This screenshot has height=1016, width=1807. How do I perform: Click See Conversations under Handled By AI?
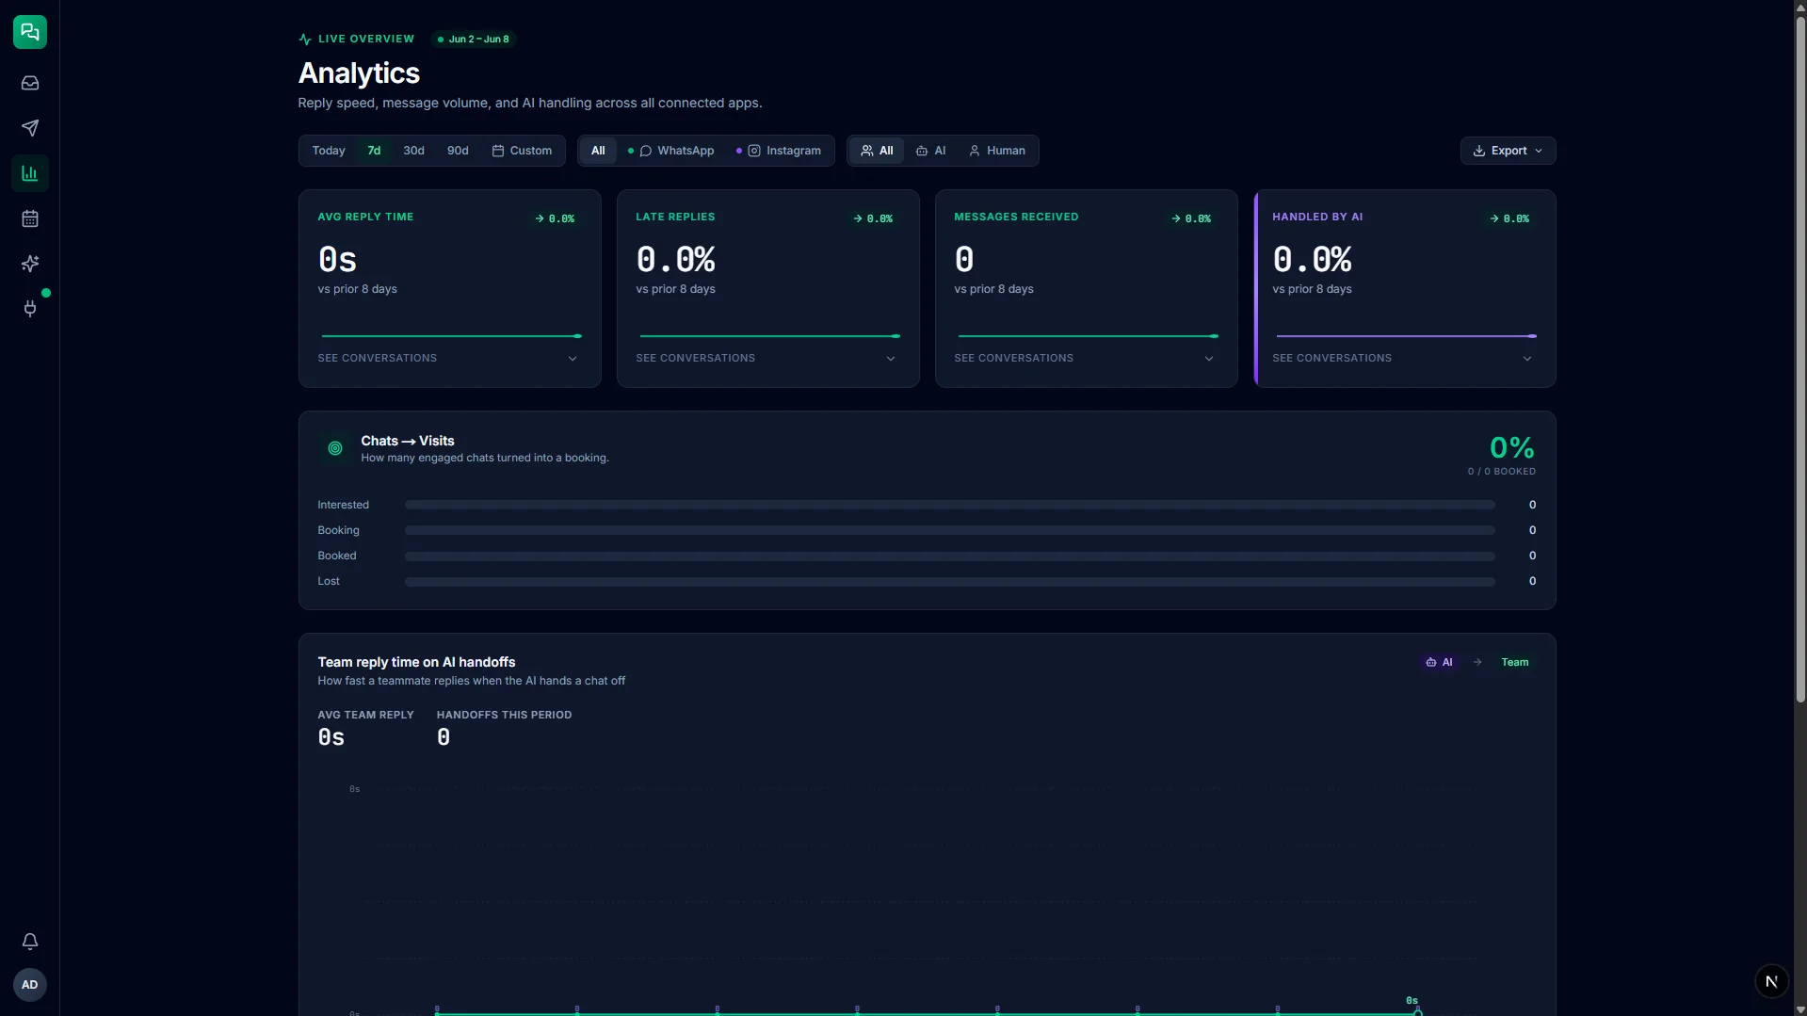(1331, 359)
